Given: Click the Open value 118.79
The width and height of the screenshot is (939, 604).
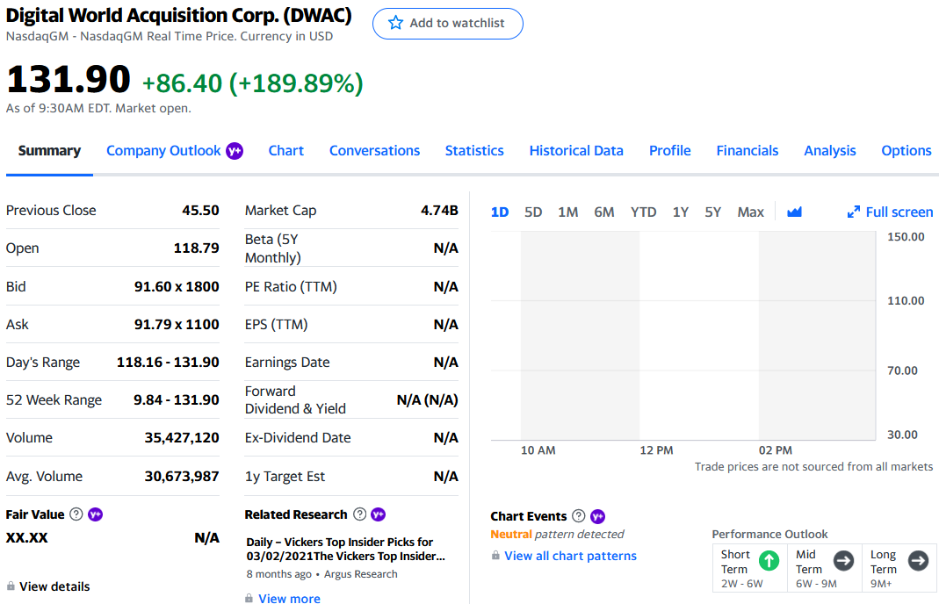Looking at the screenshot, I should click(x=197, y=248).
